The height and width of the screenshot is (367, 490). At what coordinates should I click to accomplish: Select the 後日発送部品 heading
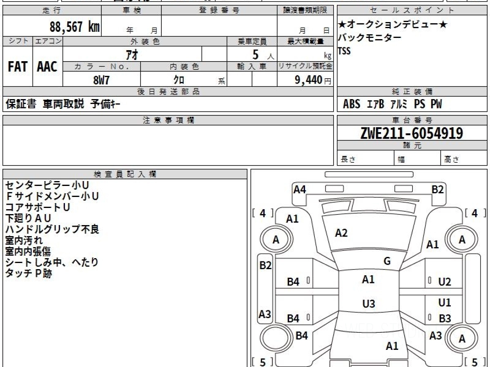point(168,92)
